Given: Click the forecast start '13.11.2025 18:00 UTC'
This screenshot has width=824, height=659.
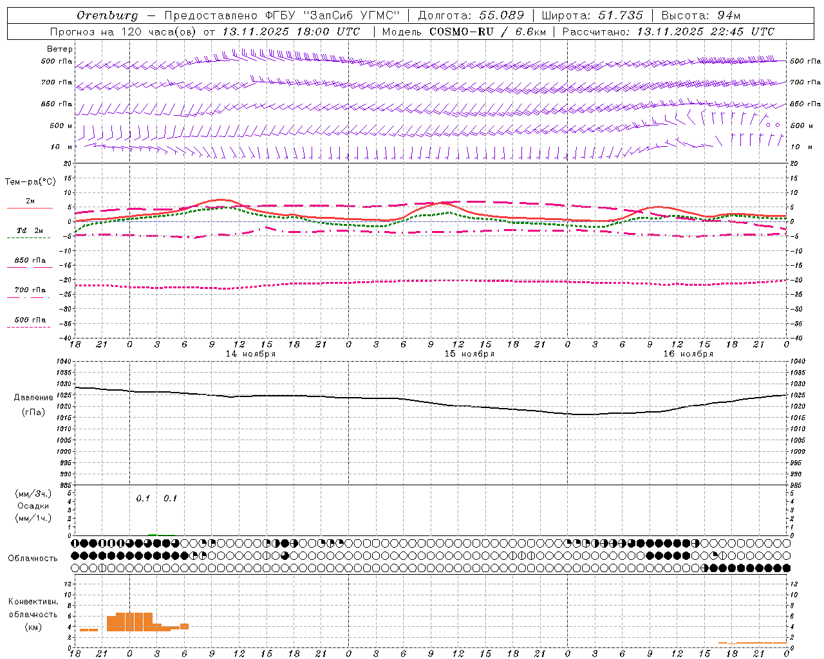Looking at the screenshot, I should [291, 32].
